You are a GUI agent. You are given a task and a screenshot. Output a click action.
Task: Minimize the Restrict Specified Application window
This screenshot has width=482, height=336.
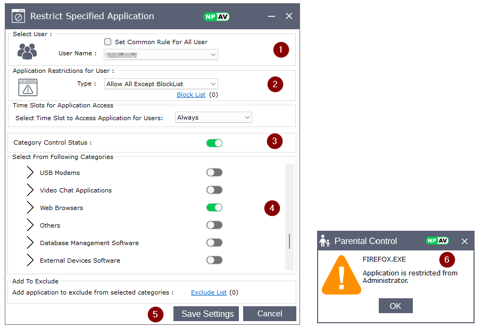(x=272, y=16)
